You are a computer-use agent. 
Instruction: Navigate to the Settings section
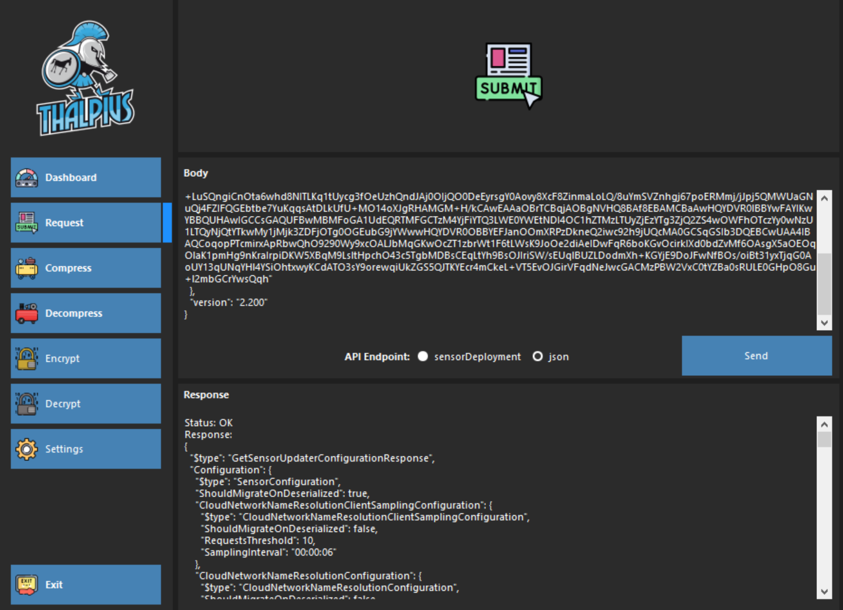coord(86,449)
